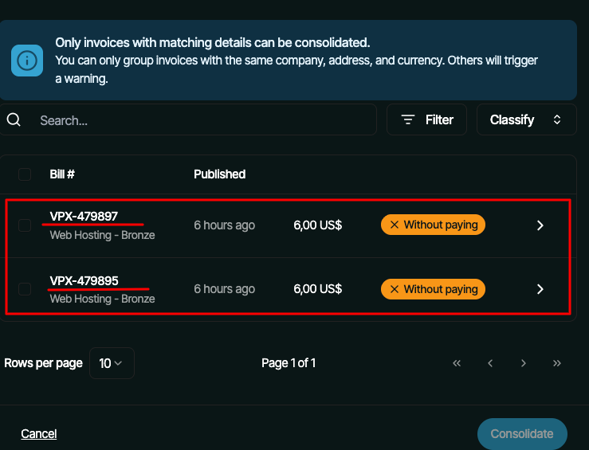
Task: Type in the Search field
Action: (203, 120)
